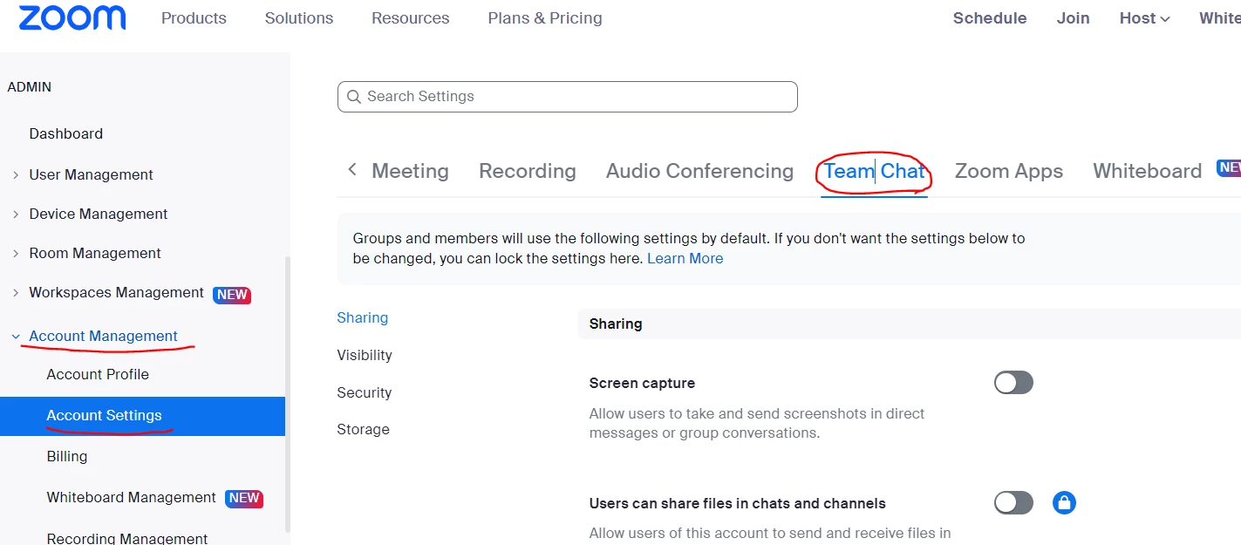This screenshot has height=545, width=1241.
Task: Click the left arrow before the Meeting tab
Action: [x=352, y=169]
